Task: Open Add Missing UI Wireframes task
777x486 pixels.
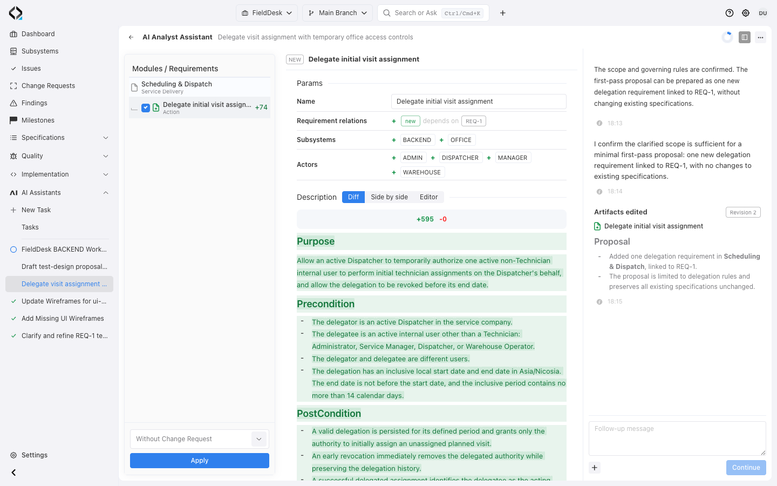Action: pos(59,319)
